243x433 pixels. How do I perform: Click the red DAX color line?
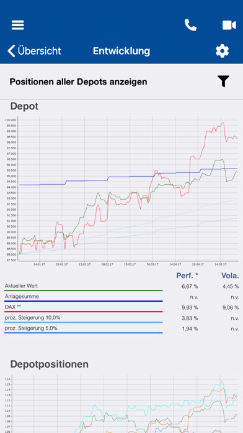[84, 312]
